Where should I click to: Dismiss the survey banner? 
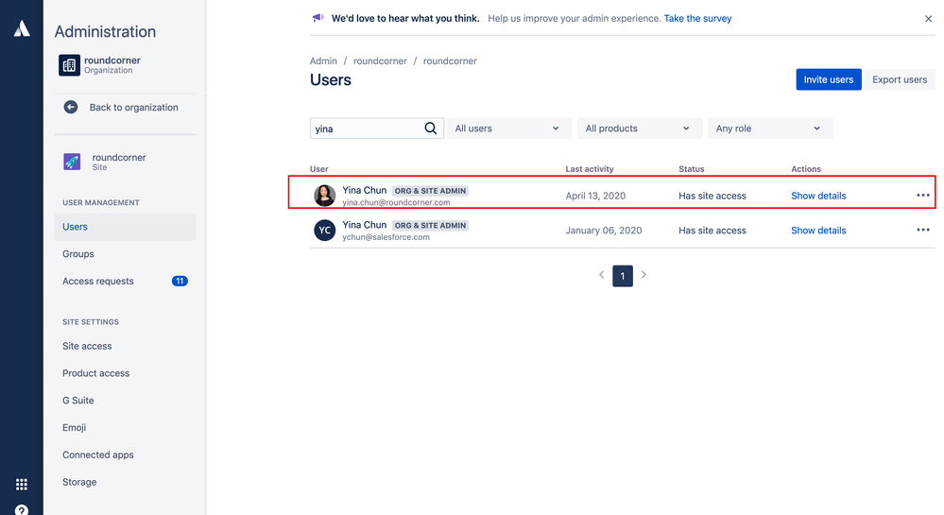pyautogui.click(x=928, y=18)
